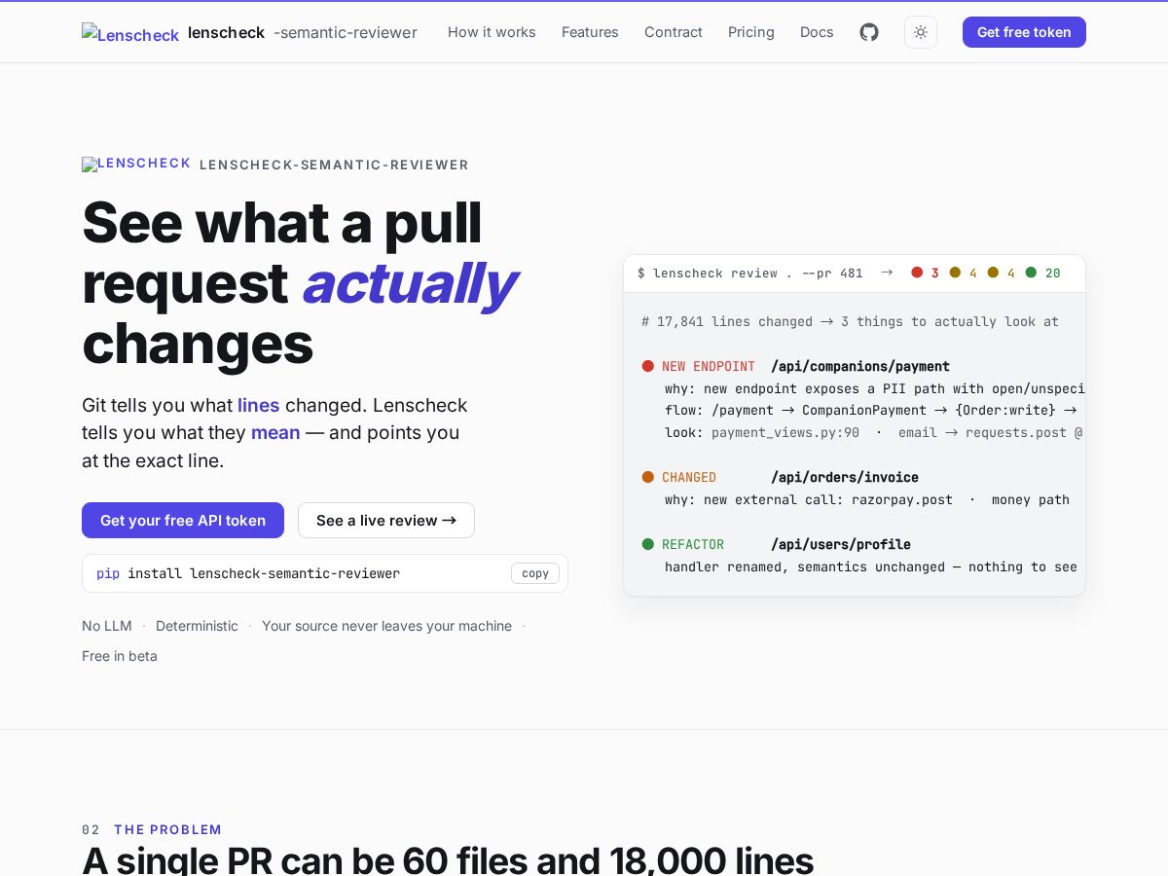Image resolution: width=1168 pixels, height=876 pixels.
Task: Toggle the light/dark theme sun button
Action: (x=921, y=32)
